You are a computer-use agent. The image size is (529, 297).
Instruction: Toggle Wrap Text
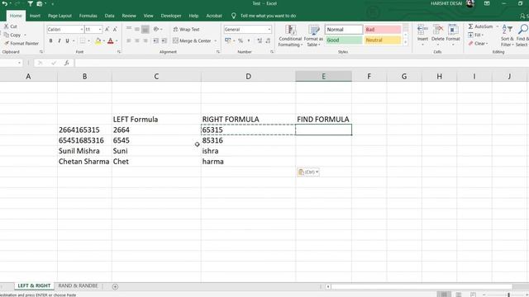186,30
